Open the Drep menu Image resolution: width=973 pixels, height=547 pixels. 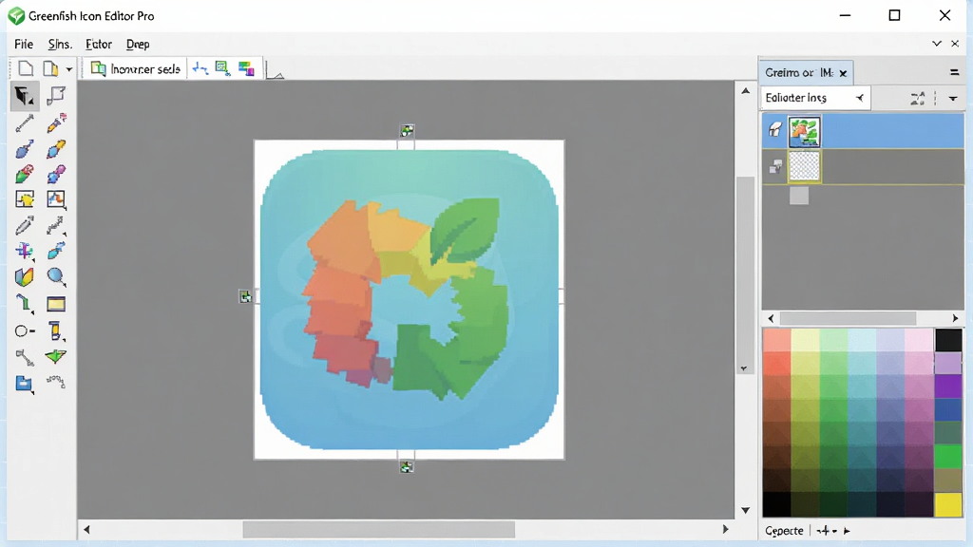point(138,44)
